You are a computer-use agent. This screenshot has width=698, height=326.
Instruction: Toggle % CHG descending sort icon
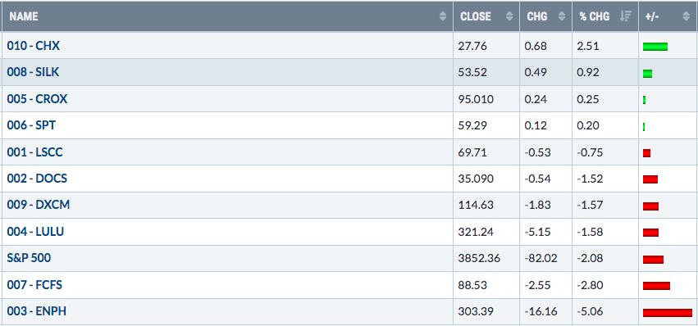point(626,16)
